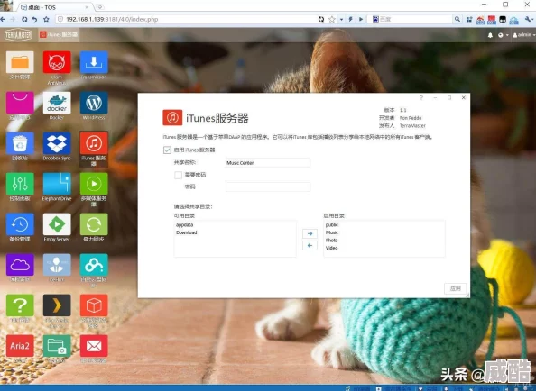Select appdata in available directories
This screenshot has width=536, height=391.
(184, 225)
